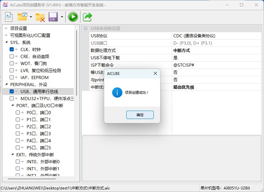The height and width of the screenshot is (192, 264).
Task: Check the CRE 自动追频 checkbox
Action: click(12, 56)
